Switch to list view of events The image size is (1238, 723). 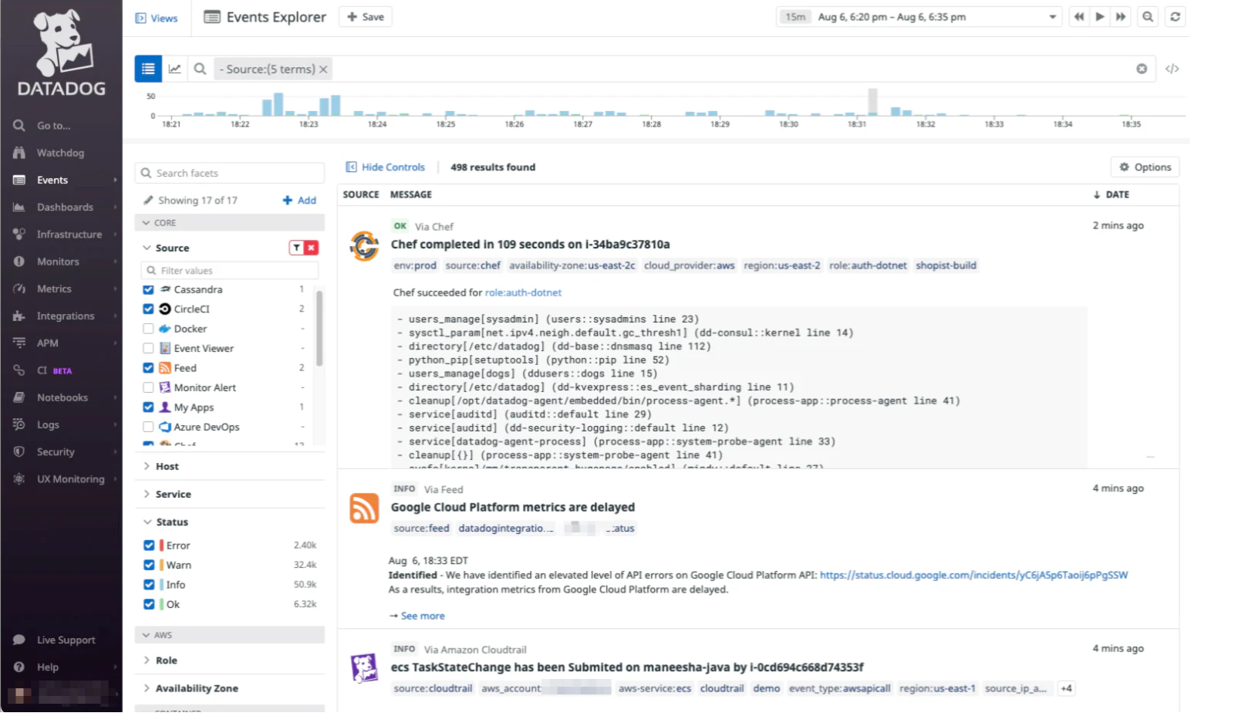(x=148, y=69)
